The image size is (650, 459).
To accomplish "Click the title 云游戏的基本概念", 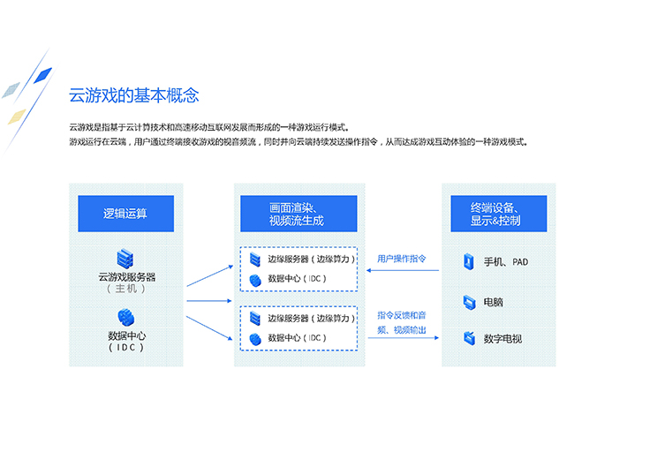I will tap(134, 95).
